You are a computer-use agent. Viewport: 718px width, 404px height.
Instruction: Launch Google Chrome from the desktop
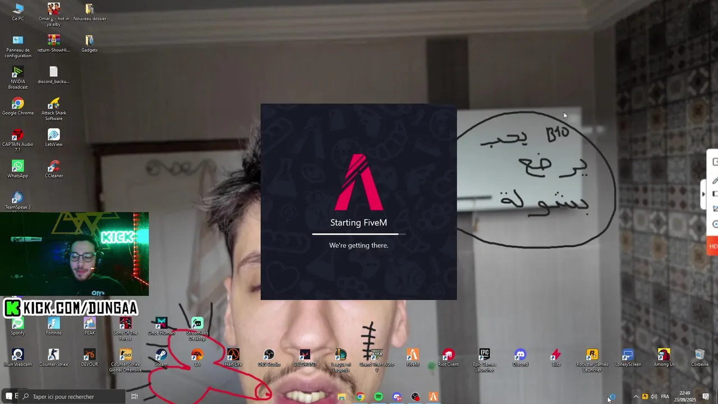coord(18,106)
